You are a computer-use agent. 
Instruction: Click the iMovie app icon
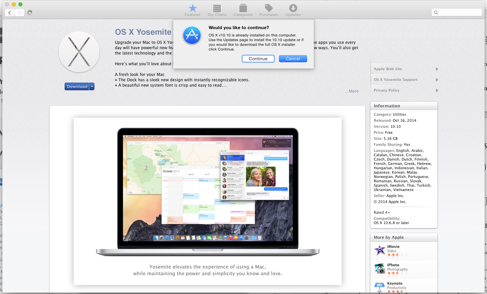point(379,250)
